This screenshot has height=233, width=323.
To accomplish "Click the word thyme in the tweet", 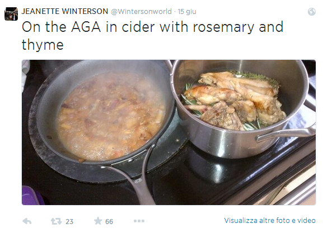I will tap(43, 45).
